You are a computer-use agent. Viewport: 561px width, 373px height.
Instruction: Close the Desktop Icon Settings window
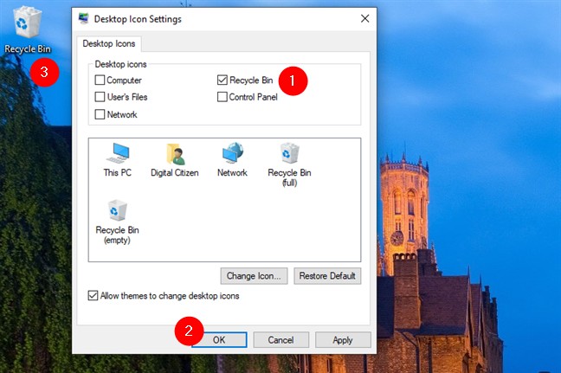[x=364, y=18]
